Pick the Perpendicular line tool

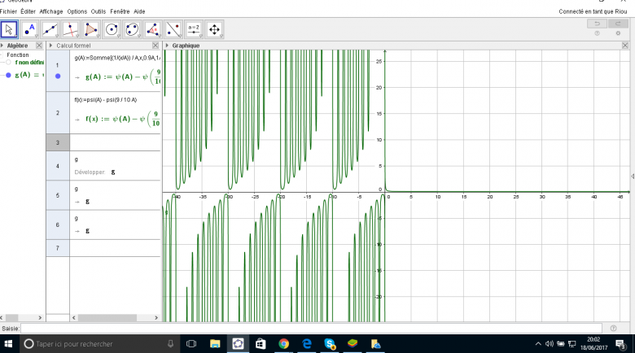click(71, 30)
